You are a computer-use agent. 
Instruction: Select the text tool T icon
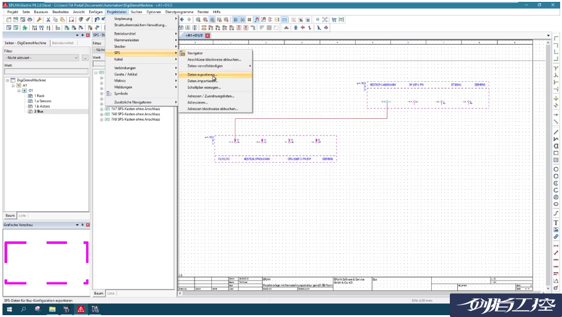pos(556,222)
